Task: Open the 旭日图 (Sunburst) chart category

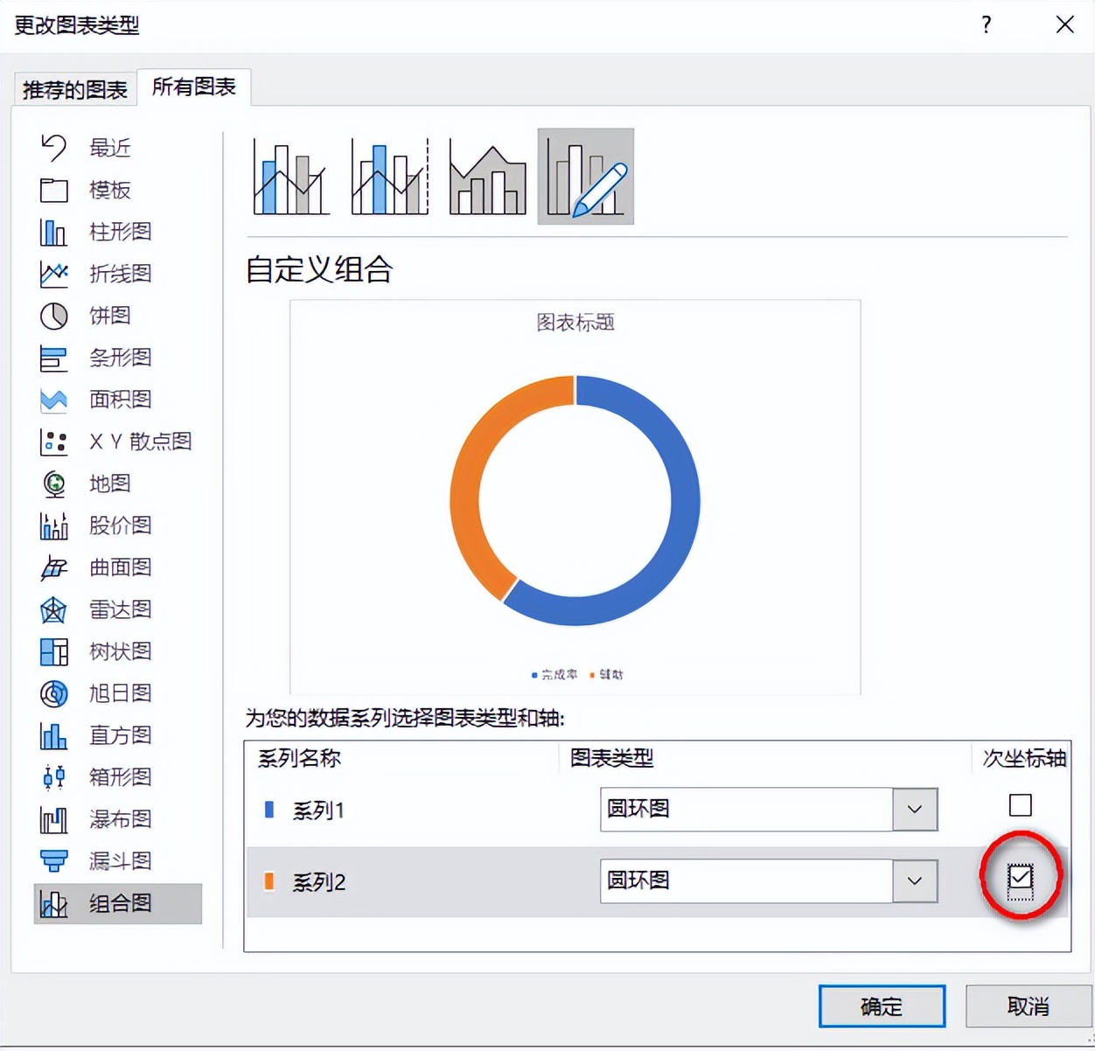Action: pos(52,693)
